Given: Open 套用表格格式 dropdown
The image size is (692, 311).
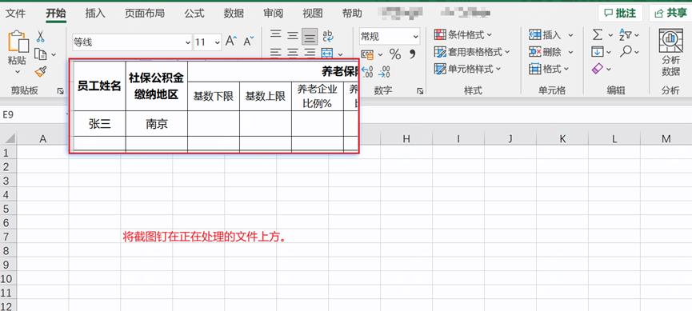Looking at the screenshot, I should coord(472,52).
